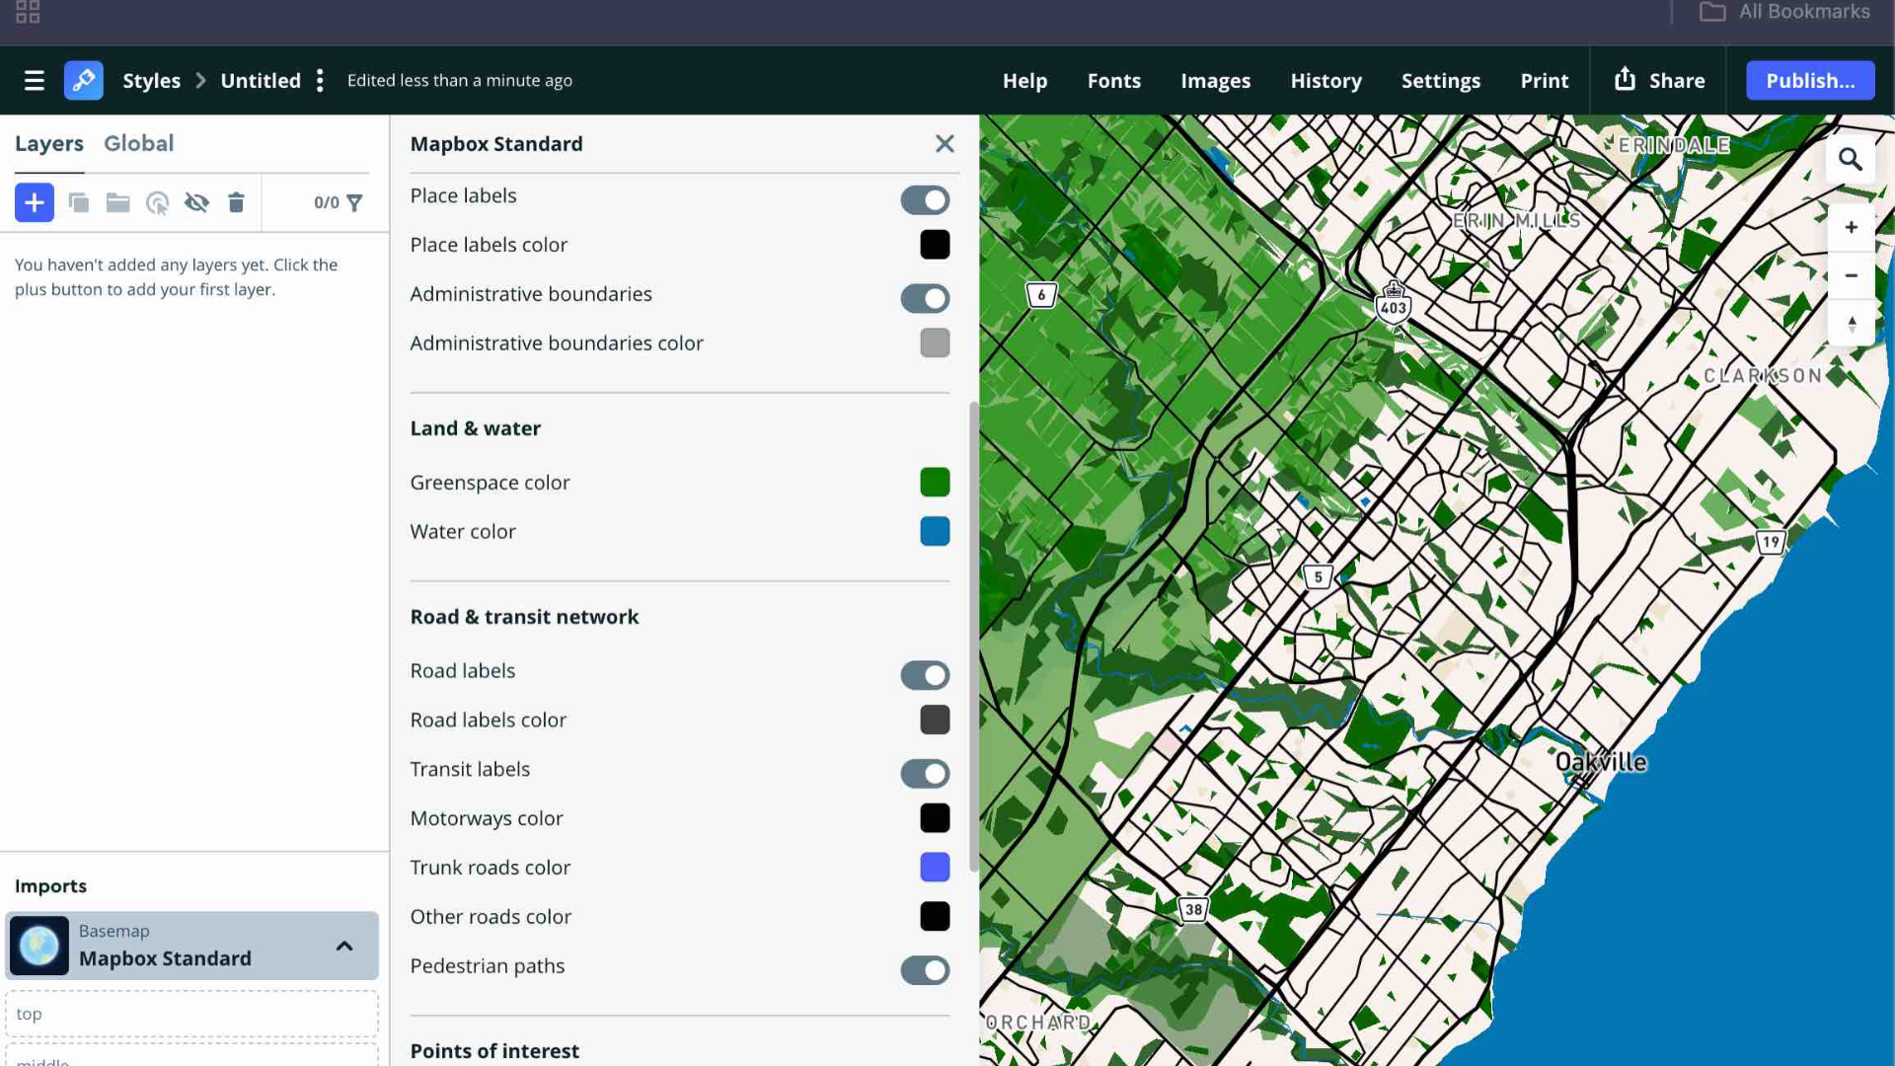Screen dimensions: 1895x1066
Task: Click the zoom in button on the map
Action: point(1853,227)
